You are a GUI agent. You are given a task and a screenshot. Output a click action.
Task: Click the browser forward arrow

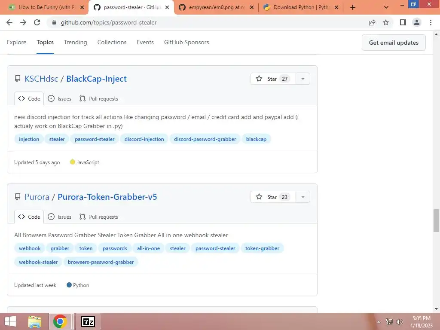point(23,22)
